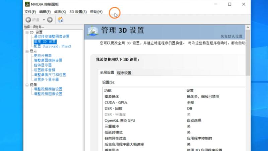Click the Forward arrow button
268x151 pixels.
tap(50, 20)
